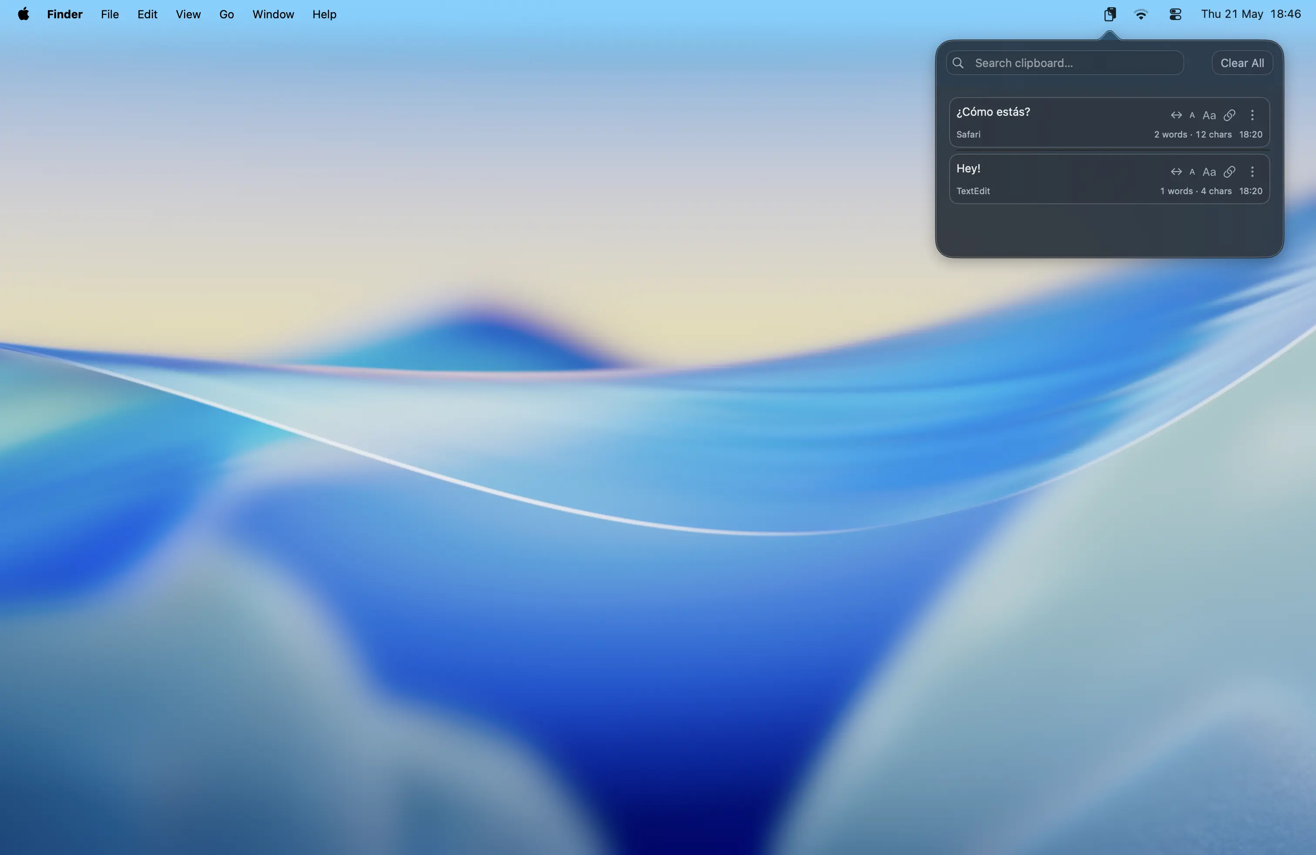Image resolution: width=1316 pixels, height=855 pixels.
Task: Click the link icon on the Hey! entry
Action: (1229, 172)
